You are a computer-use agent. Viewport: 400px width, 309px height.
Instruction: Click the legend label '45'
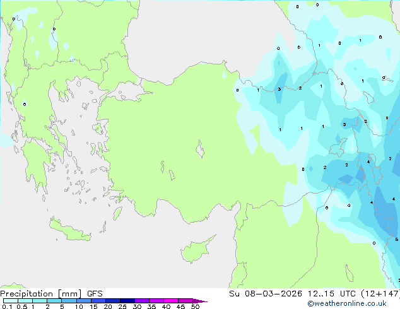coord(180,306)
